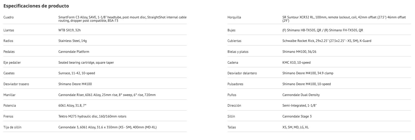
Task: Click the KMC X10, 10-speed chain value
Action: [x=296, y=63]
